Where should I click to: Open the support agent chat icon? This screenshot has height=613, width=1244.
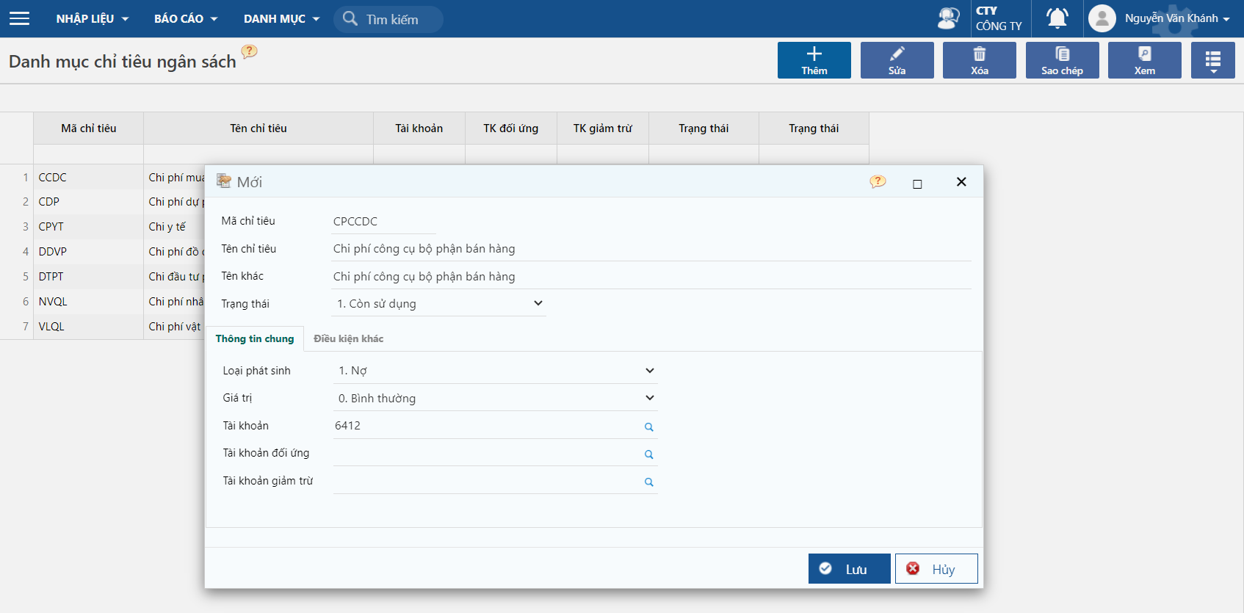pyautogui.click(x=948, y=18)
